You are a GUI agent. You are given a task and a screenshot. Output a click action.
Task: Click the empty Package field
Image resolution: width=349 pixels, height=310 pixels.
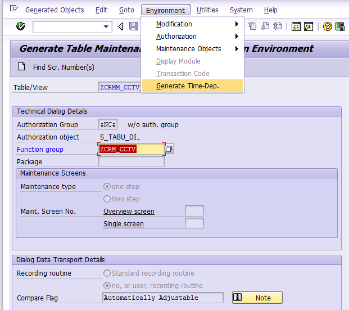pos(132,161)
